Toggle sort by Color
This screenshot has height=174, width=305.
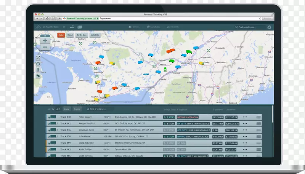point(67,109)
